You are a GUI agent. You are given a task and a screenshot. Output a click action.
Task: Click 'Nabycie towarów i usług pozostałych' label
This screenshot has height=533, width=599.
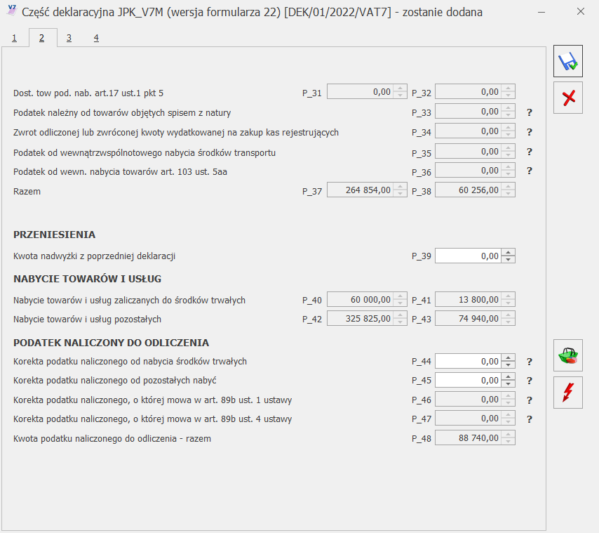pyautogui.click(x=87, y=320)
